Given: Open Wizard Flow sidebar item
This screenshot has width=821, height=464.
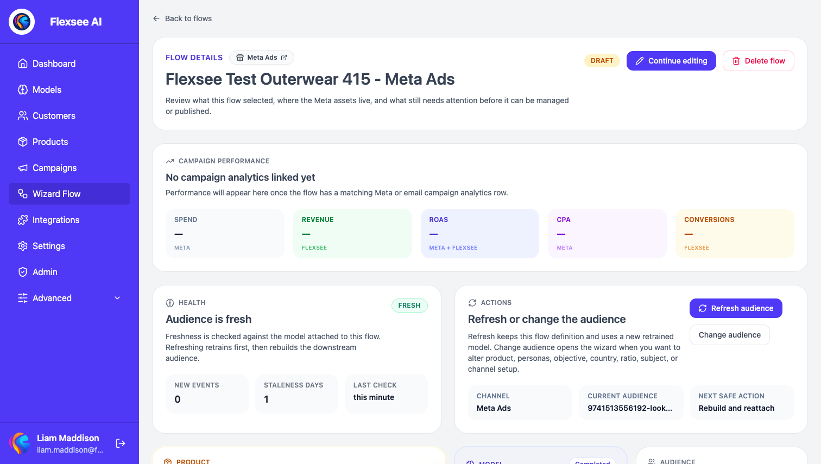Looking at the screenshot, I should pyautogui.click(x=70, y=194).
